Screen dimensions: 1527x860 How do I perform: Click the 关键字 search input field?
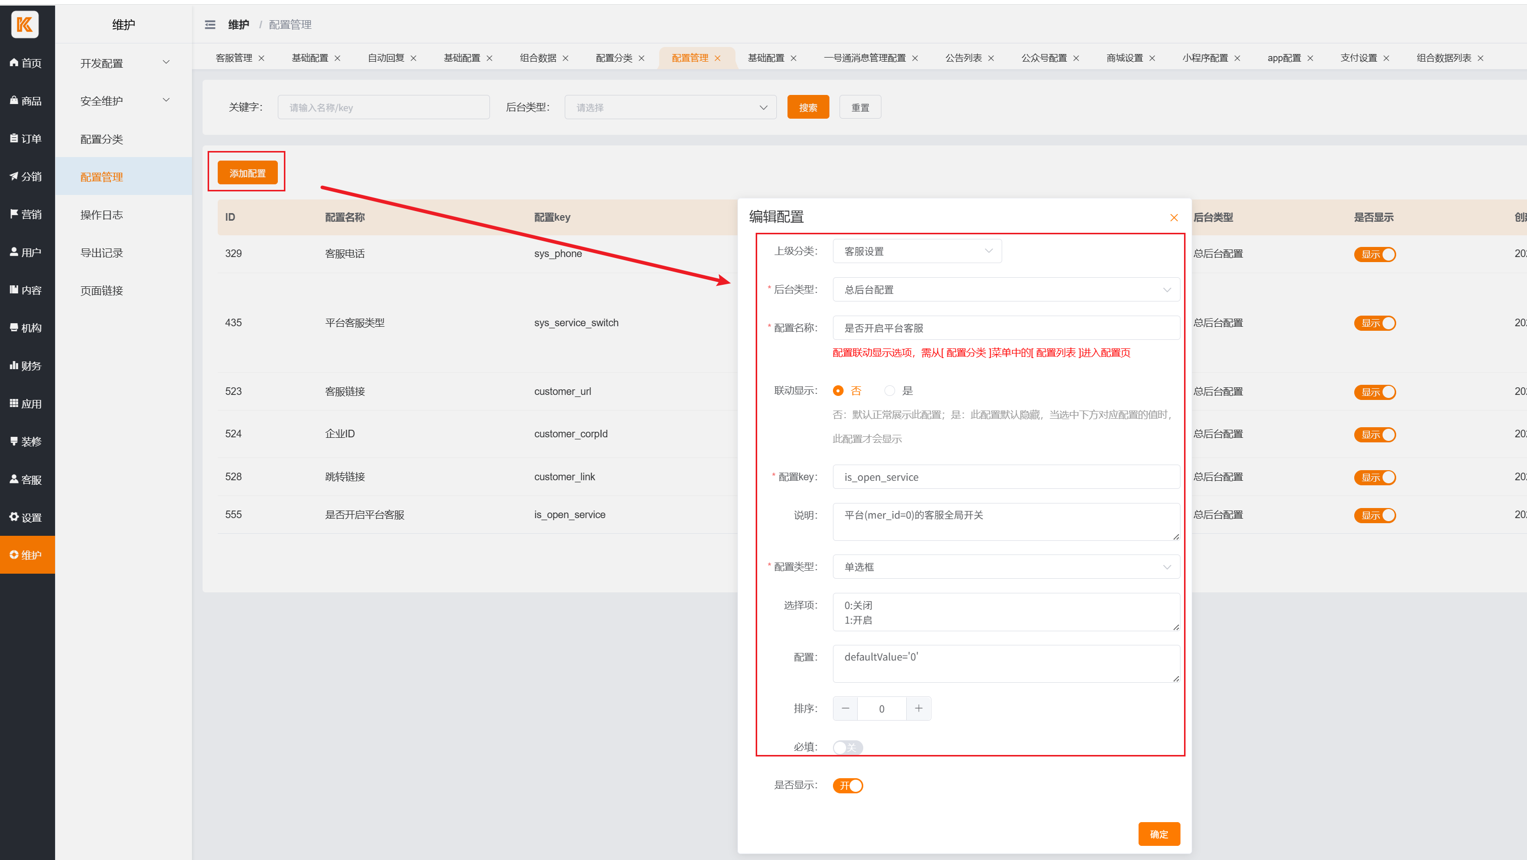[x=383, y=107]
